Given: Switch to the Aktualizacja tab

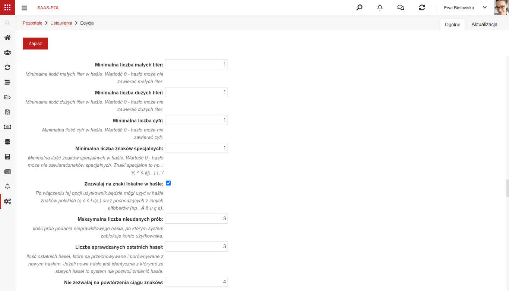Looking at the screenshot, I should (x=484, y=24).
